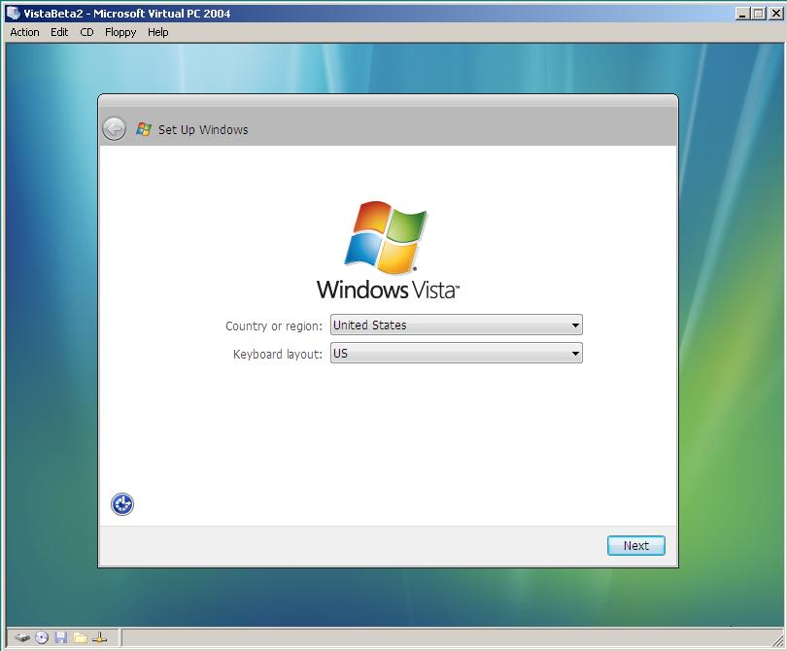Click the CD drive status icon
This screenshot has width=787, height=651.
(42, 638)
